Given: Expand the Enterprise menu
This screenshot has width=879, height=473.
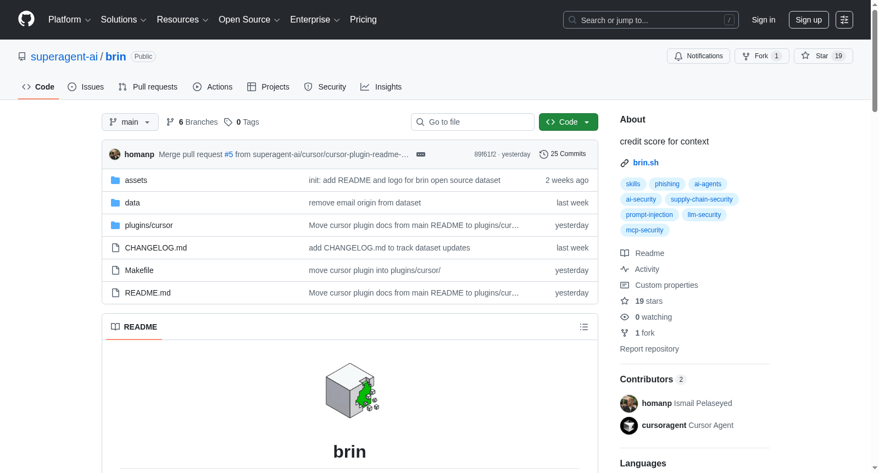Looking at the screenshot, I should point(315,20).
